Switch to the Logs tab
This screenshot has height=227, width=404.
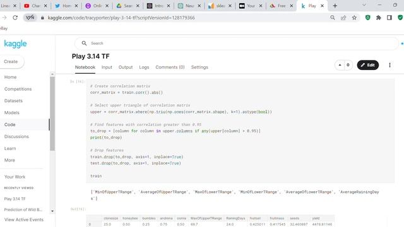(144, 67)
